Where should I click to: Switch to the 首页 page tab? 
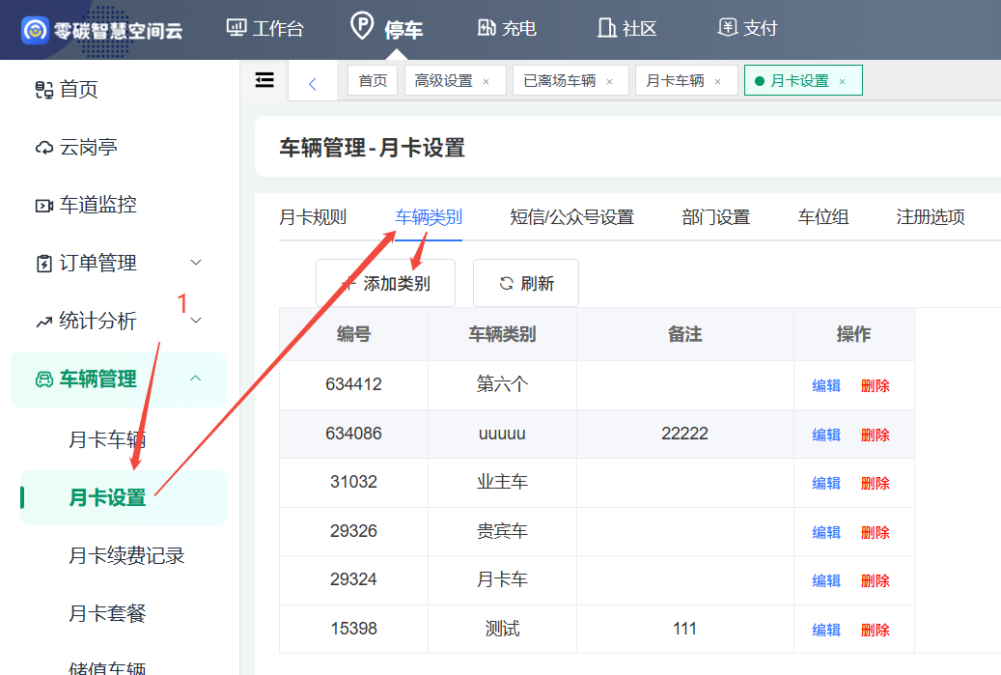373,80
